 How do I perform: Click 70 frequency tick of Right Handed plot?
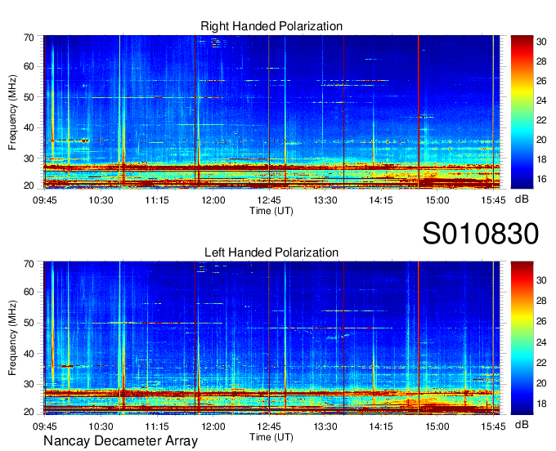(x=29, y=38)
